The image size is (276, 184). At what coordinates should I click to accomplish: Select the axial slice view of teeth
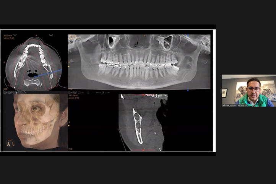click(x=34, y=61)
